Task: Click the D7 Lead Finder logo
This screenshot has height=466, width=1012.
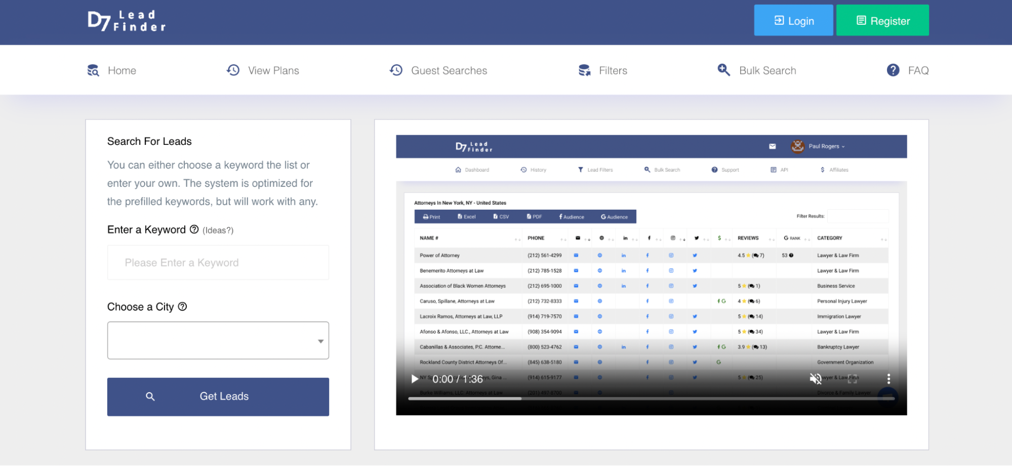Action: [x=127, y=21]
